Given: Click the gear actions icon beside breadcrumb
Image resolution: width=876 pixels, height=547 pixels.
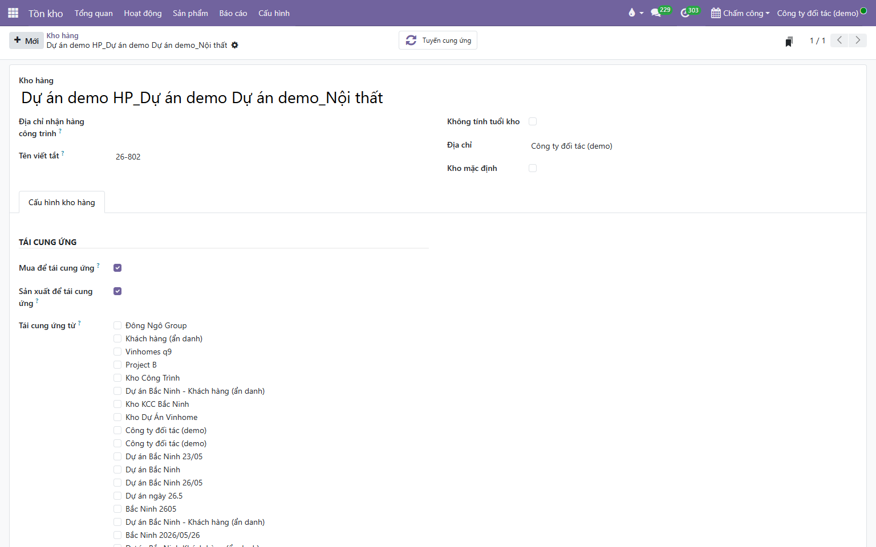Looking at the screenshot, I should tap(235, 45).
